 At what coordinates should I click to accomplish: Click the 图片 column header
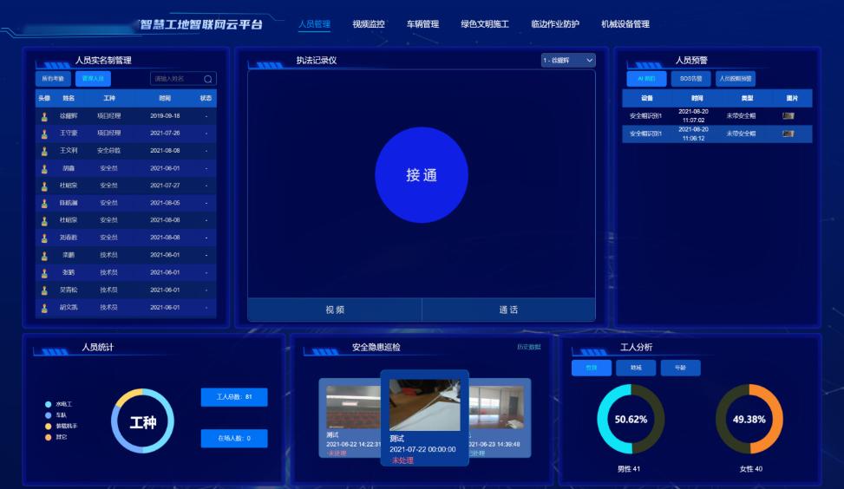(x=792, y=99)
